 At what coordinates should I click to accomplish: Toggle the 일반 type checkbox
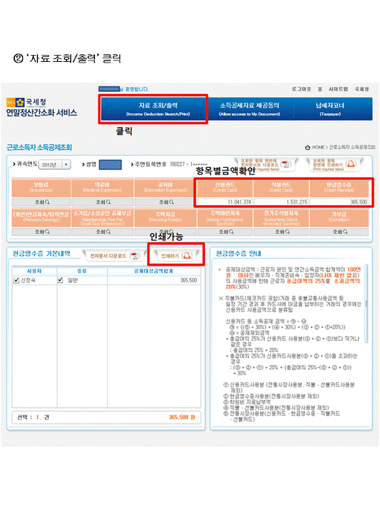pos(60,280)
